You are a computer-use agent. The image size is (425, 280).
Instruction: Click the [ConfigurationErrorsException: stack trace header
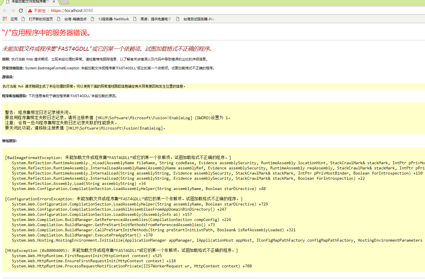[124, 199]
